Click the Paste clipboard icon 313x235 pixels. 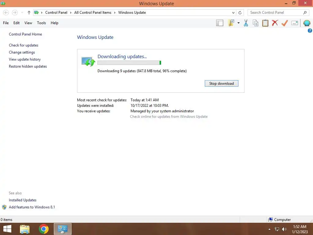coord(265,23)
